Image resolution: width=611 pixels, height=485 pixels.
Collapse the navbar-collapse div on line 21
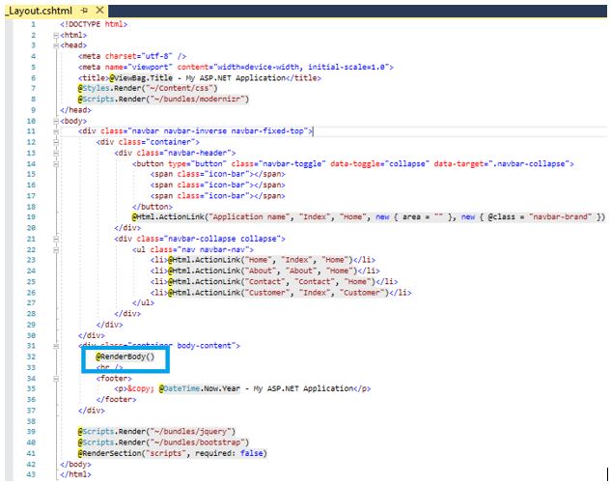tap(56, 240)
